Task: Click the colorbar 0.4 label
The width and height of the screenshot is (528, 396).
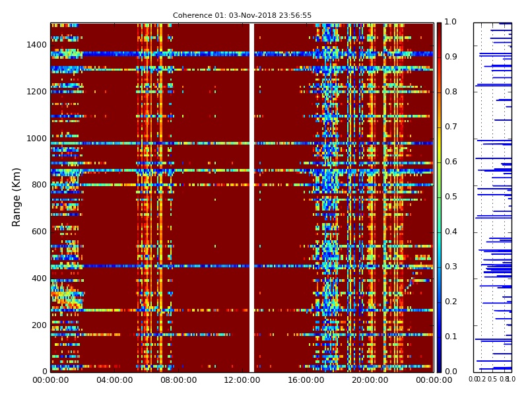Action: (x=451, y=232)
